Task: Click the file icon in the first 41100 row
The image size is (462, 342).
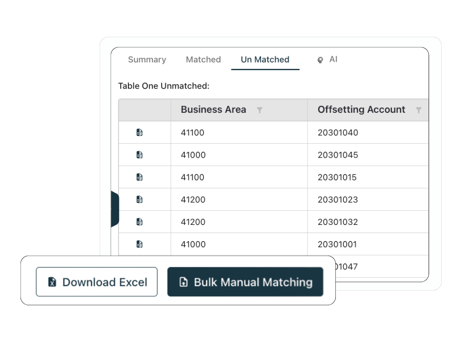Action: click(x=139, y=132)
